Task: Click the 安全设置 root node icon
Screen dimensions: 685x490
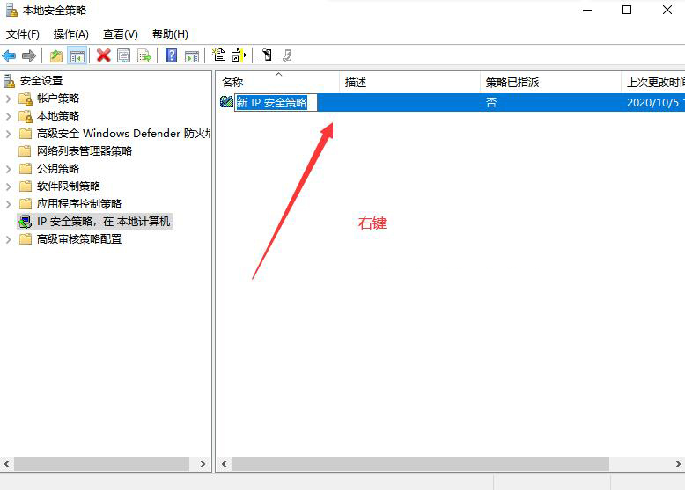Action: [x=9, y=81]
